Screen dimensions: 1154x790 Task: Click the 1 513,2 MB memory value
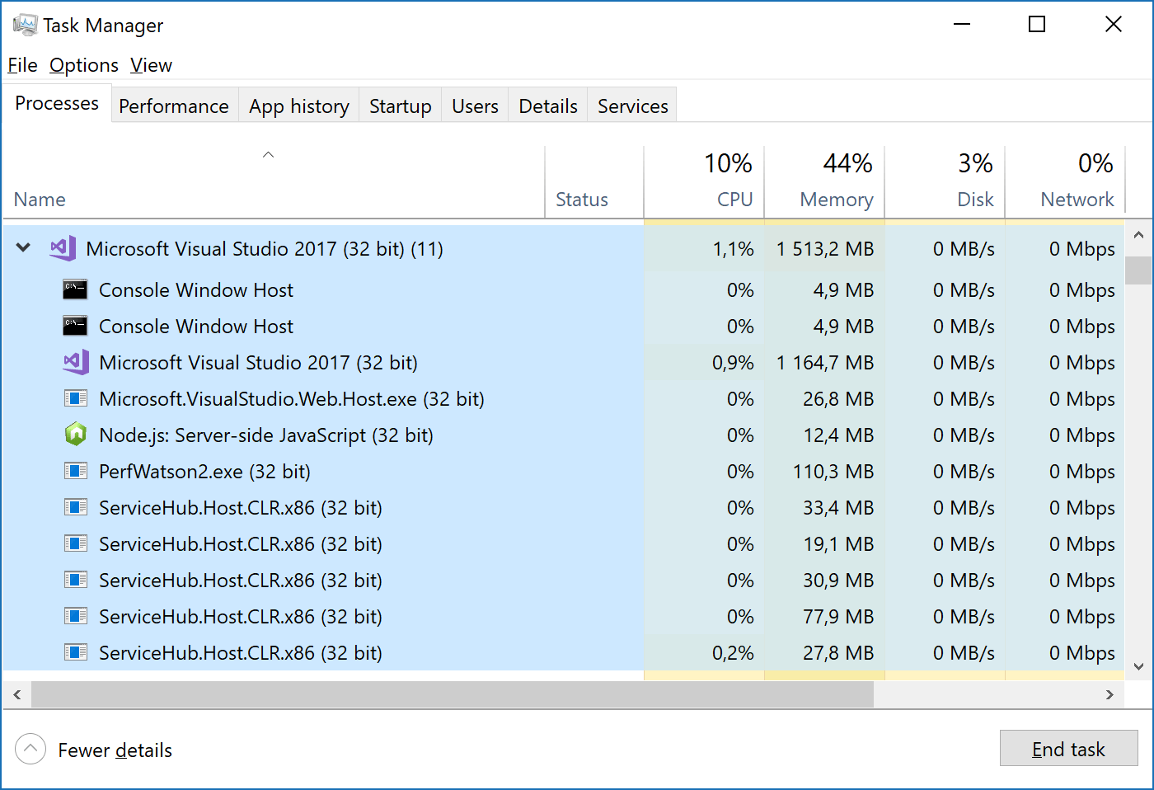pos(824,249)
